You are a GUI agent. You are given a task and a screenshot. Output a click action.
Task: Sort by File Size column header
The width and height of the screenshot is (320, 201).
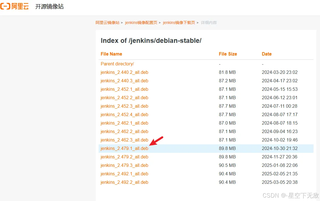(x=228, y=54)
